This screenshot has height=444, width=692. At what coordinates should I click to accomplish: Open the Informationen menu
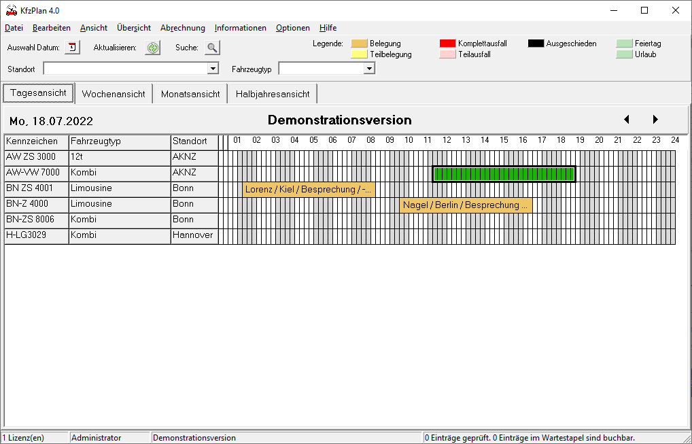(240, 28)
